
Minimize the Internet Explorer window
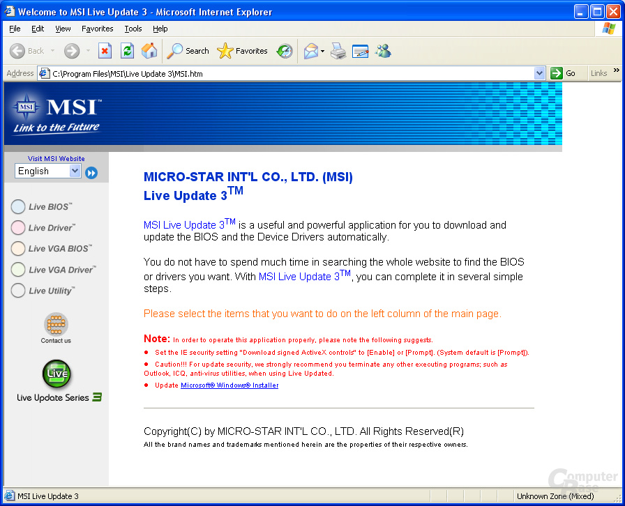pos(581,12)
